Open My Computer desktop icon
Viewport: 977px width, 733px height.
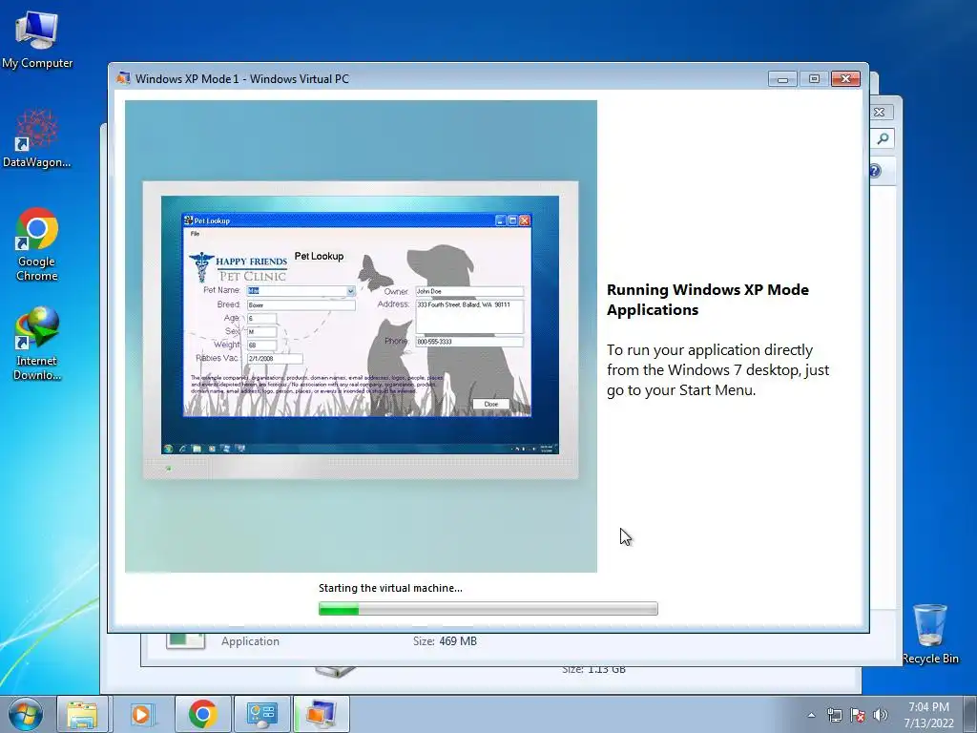[37, 40]
